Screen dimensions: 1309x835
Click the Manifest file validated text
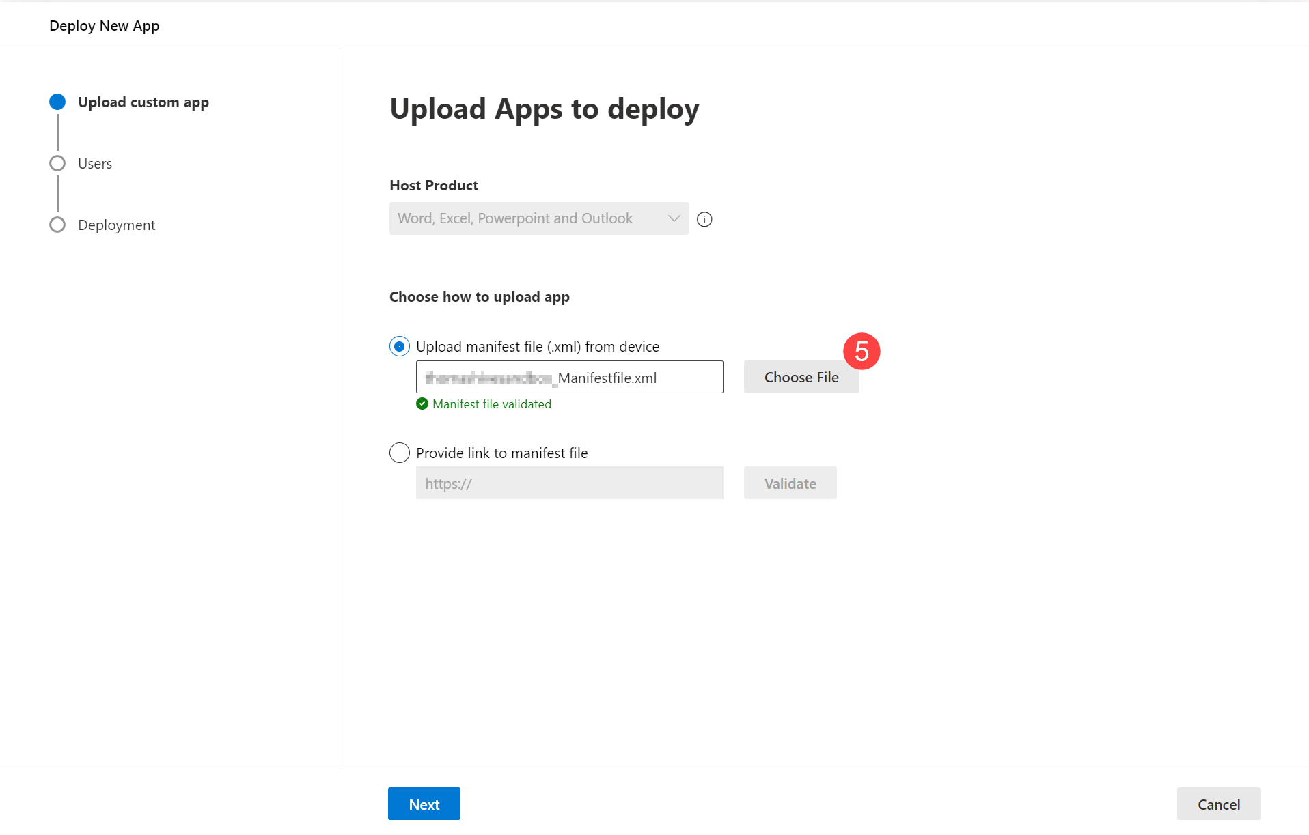tap(491, 404)
